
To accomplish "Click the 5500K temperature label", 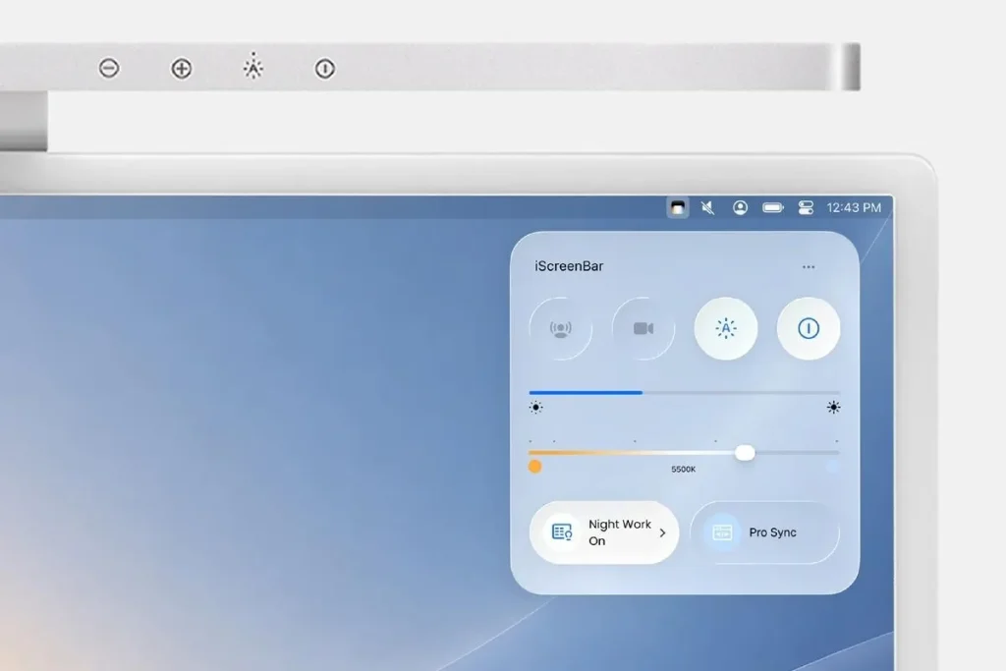I will [x=684, y=470].
